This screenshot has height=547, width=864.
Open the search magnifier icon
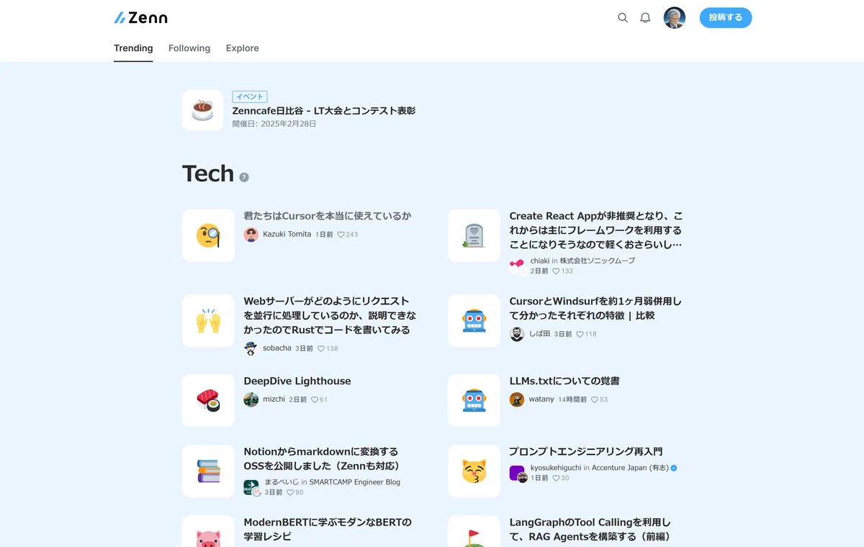623,18
